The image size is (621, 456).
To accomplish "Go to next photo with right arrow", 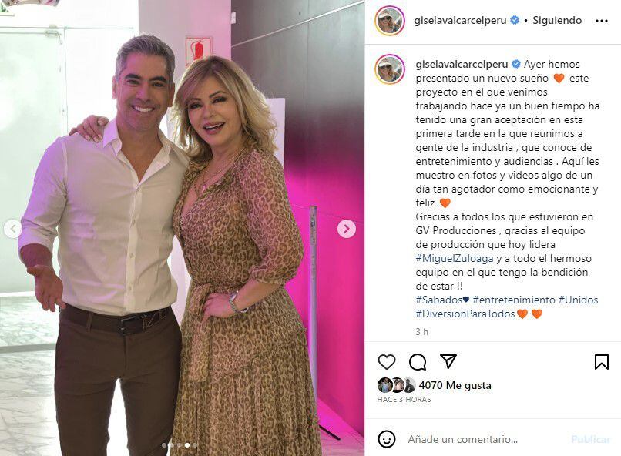I will (347, 229).
